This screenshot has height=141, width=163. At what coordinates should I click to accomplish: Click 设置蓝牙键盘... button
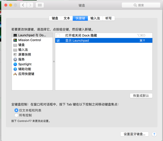tap(134, 134)
